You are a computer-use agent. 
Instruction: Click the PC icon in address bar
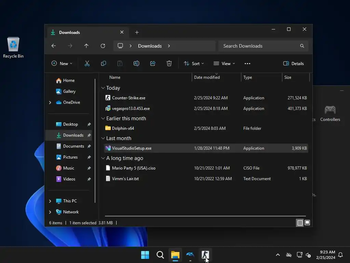[x=120, y=46]
